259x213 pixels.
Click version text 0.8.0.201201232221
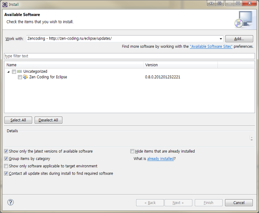[x=162, y=77]
